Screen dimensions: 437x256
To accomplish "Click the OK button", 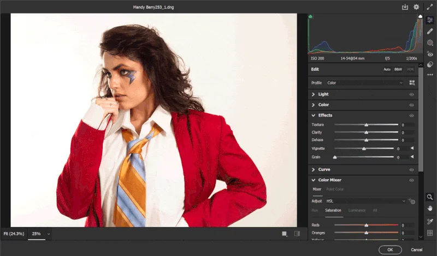I will [x=390, y=249].
